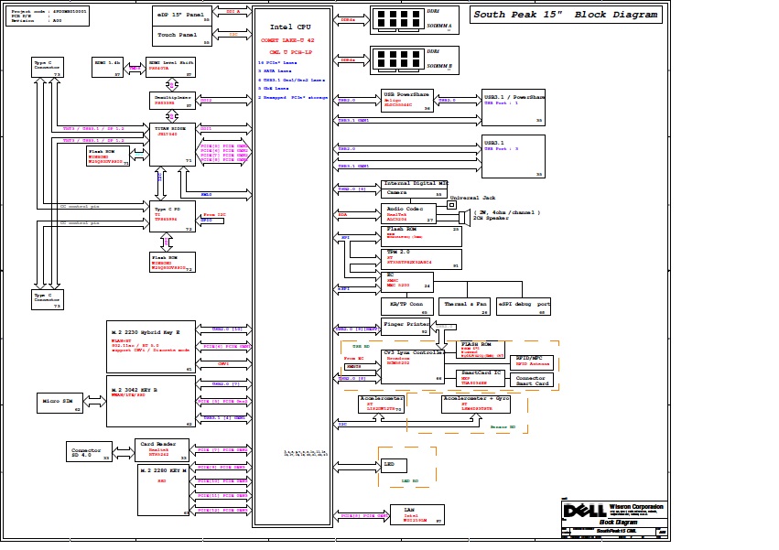The image size is (779, 550).
Task: Select the KB/TP Conn block
Action: point(407,307)
